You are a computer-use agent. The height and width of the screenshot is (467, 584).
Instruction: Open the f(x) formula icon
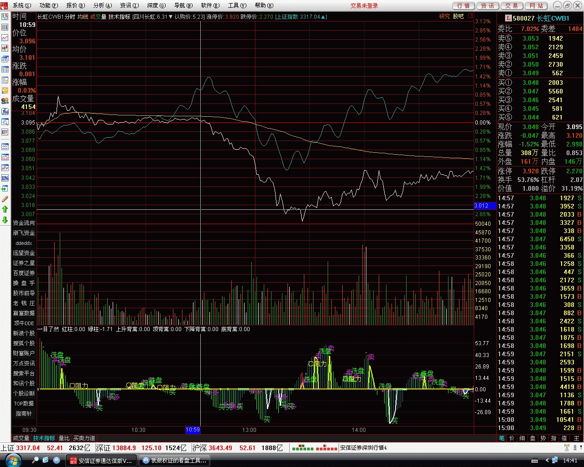tap(5, 111)
